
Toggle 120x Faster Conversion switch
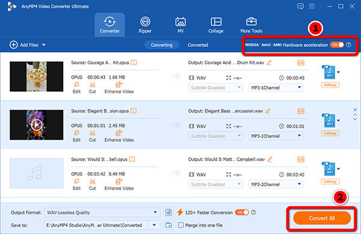click(x=242, y=212)
